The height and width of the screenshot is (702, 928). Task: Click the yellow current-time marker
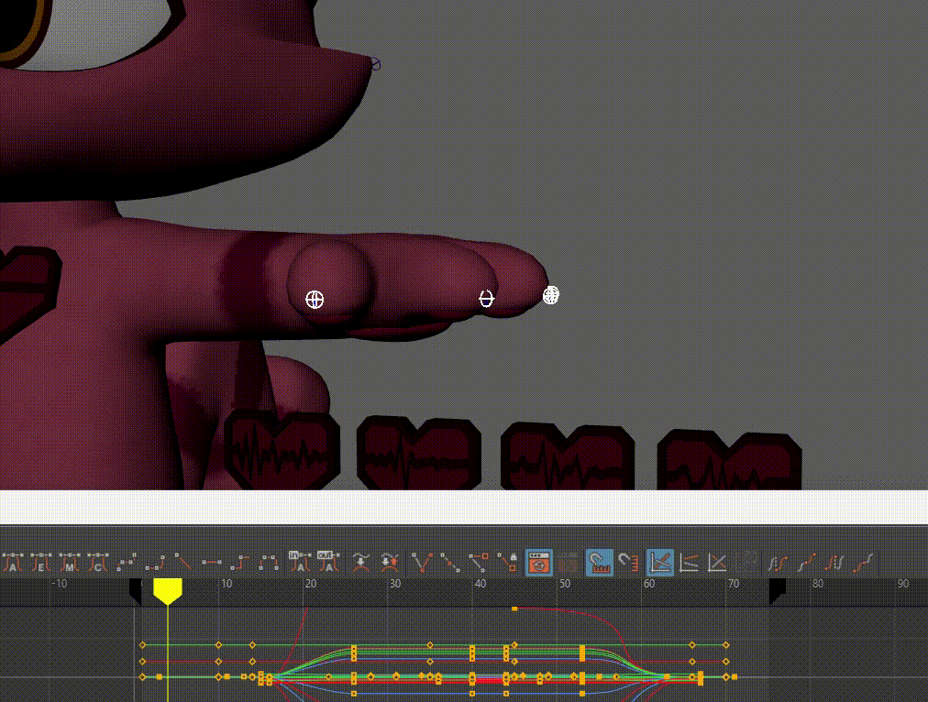tap(167, 591)
